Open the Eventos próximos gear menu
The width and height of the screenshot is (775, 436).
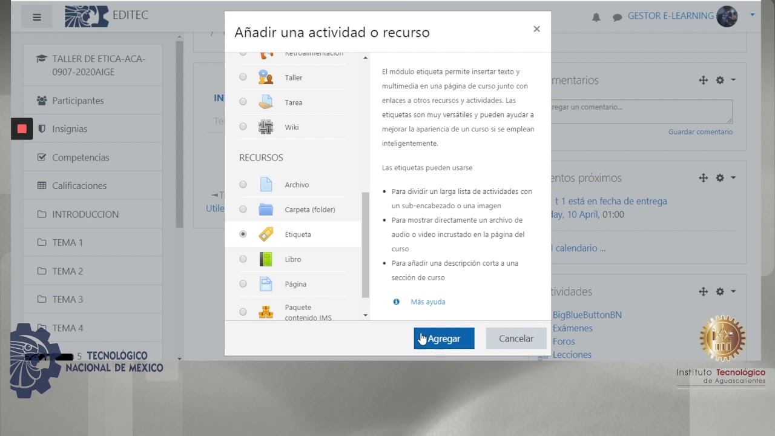[725, 178]
